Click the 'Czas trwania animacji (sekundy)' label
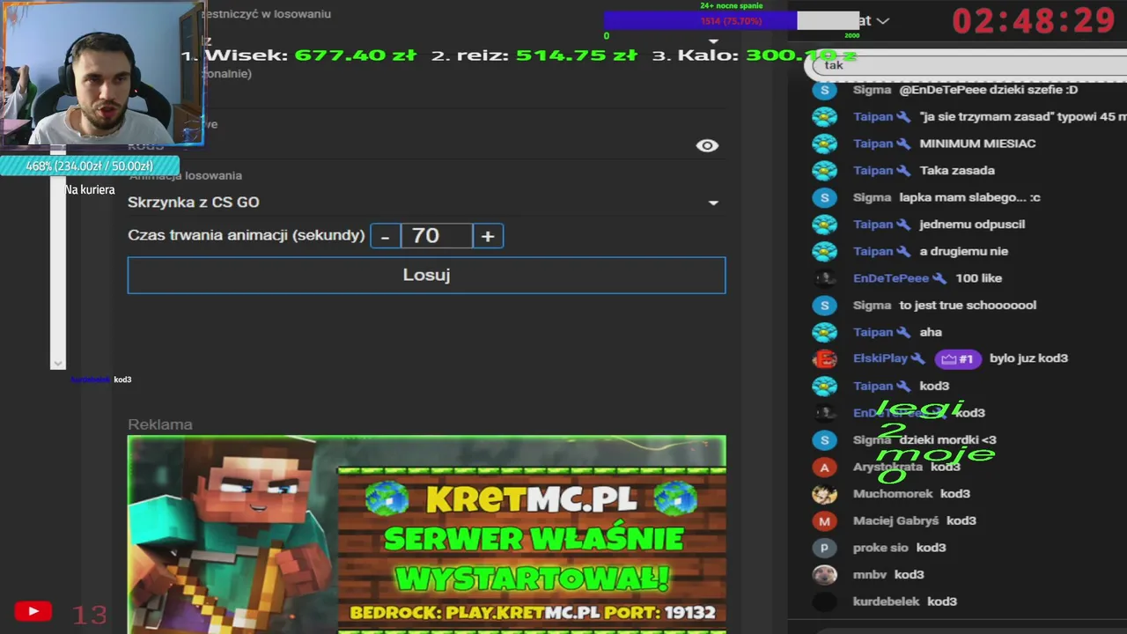Screen dimensions: 1127x634 [x=246, y=236]
